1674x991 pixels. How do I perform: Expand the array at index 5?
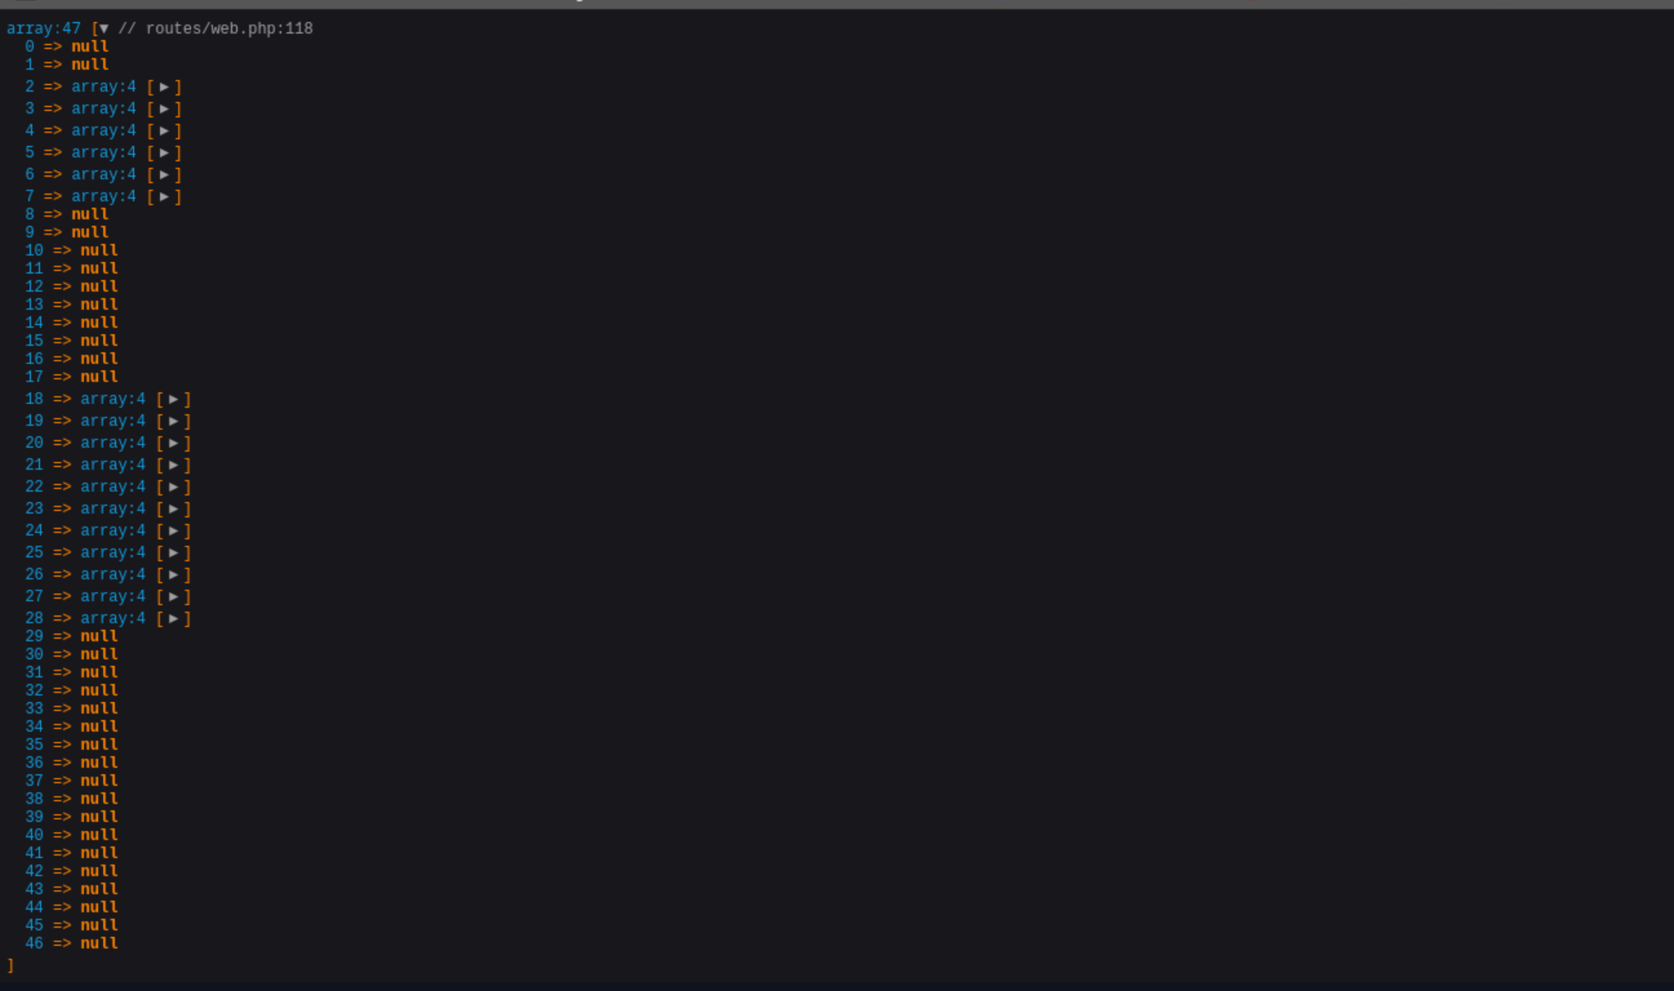[165, 153]
